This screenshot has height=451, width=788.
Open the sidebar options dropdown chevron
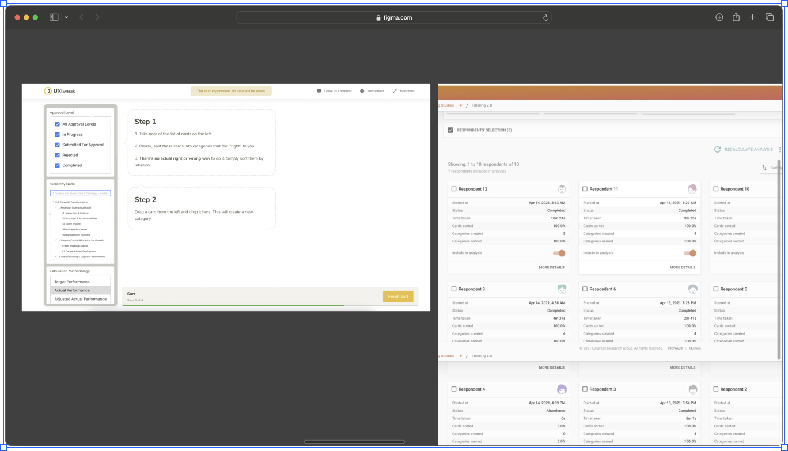coord(66,17)
